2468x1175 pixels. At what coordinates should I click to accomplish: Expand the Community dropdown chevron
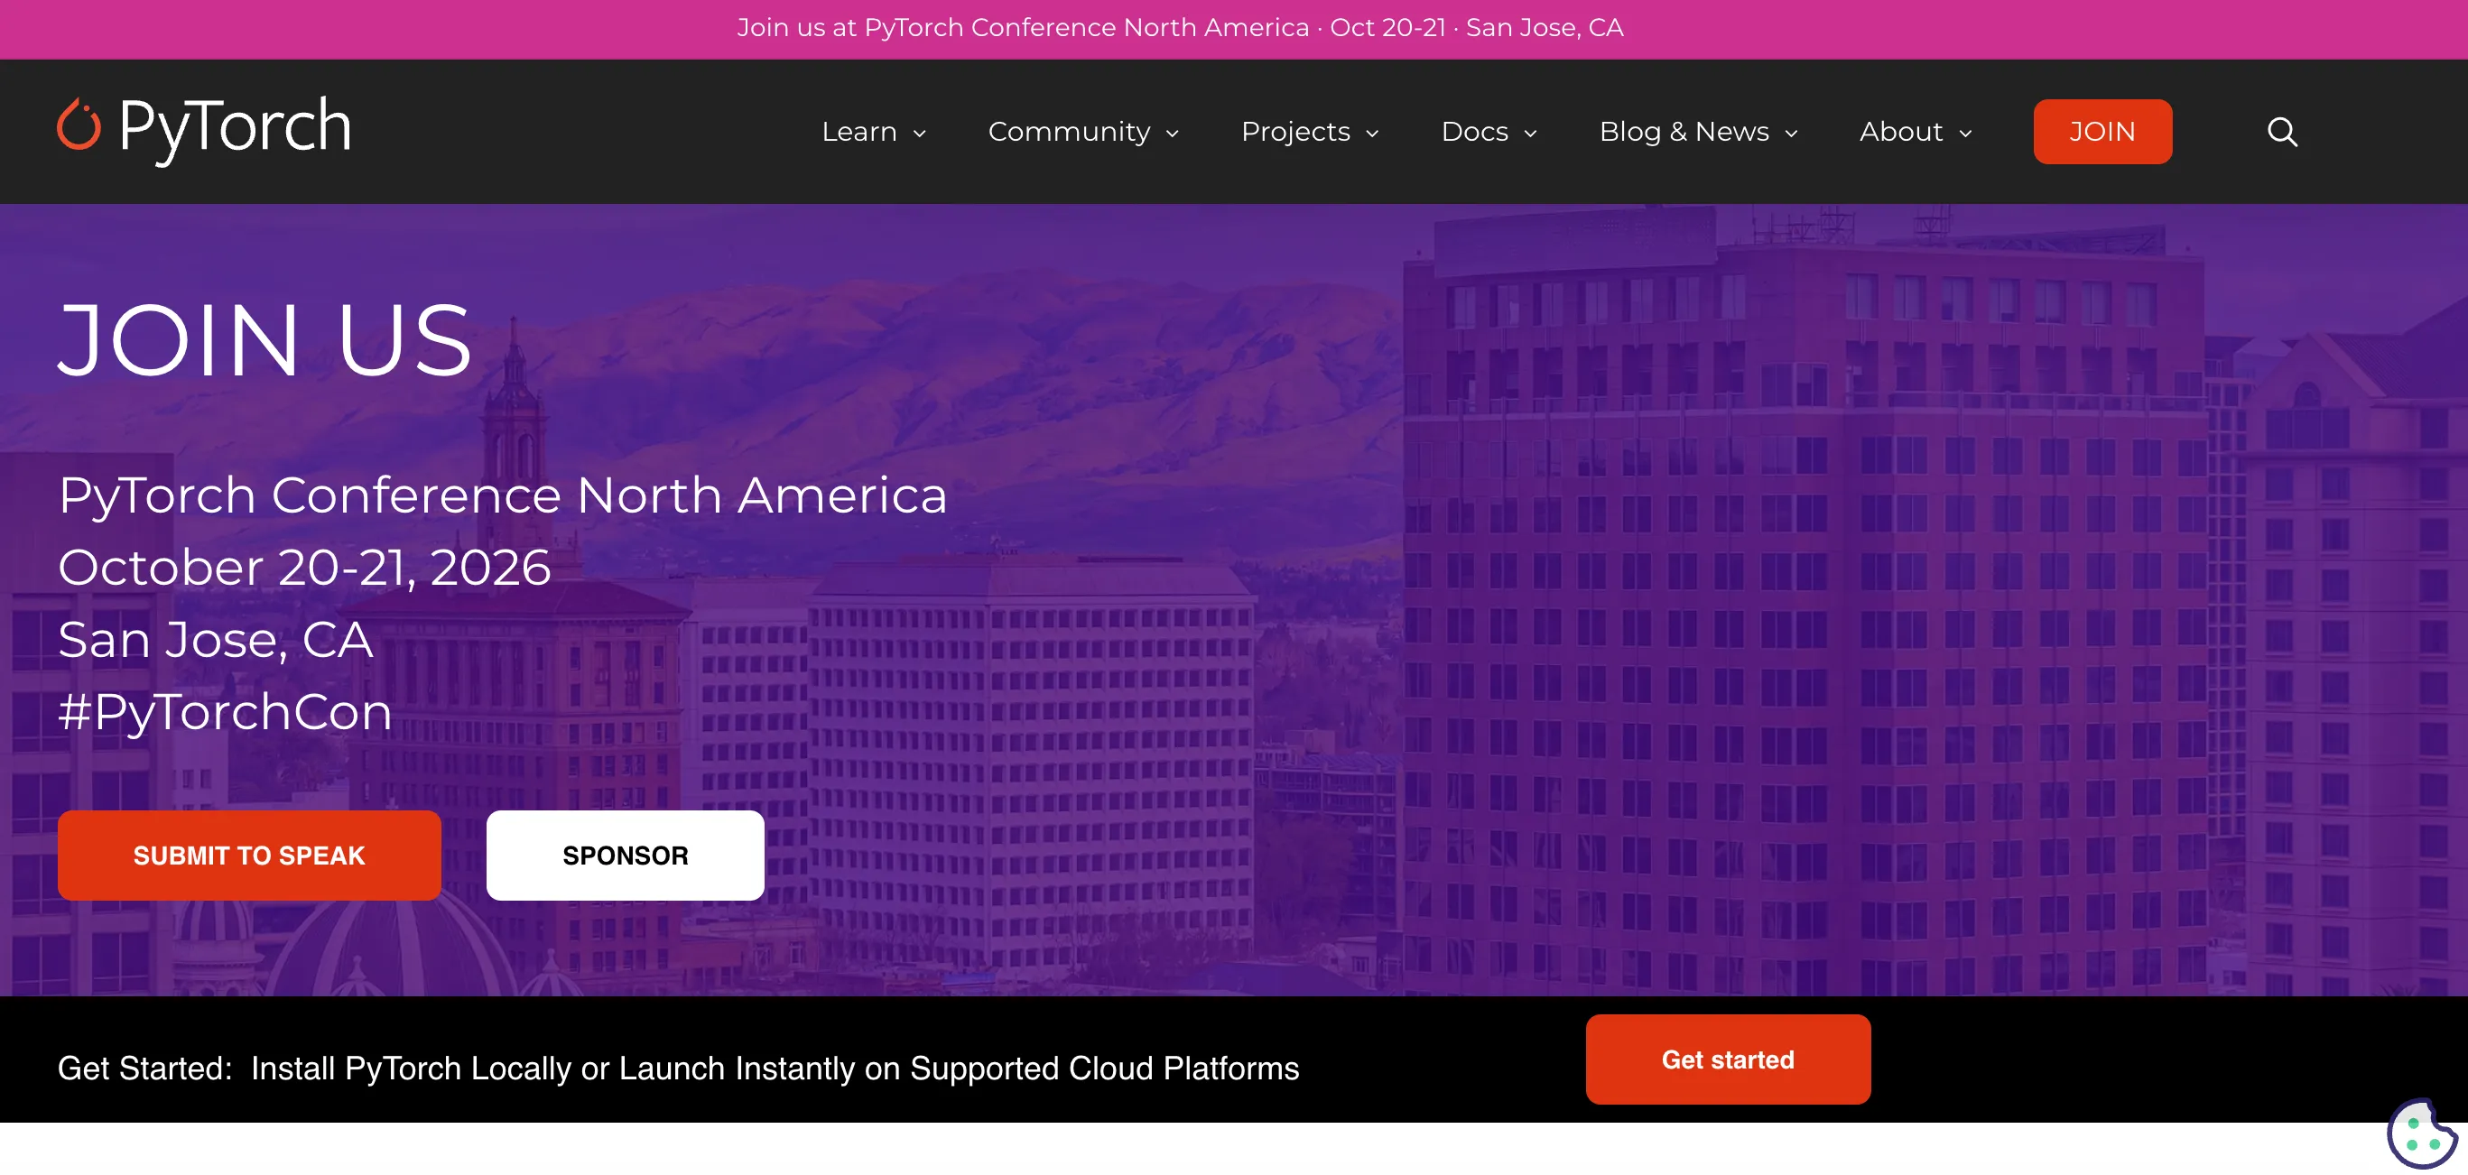pos(1173,133)
